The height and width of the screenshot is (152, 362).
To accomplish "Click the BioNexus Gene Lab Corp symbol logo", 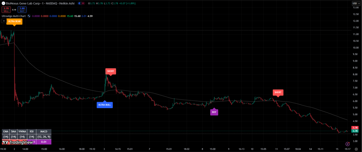I will pos(3,3).
